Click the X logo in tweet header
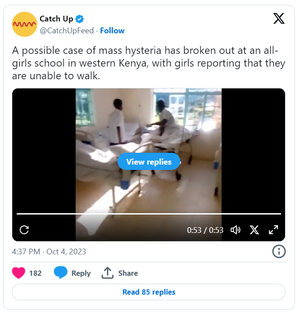Screen dimensions: 296x313 [279, 18]
